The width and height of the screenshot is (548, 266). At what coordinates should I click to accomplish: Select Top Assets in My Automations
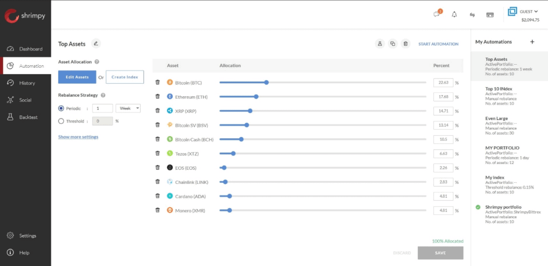click(509, 66)
